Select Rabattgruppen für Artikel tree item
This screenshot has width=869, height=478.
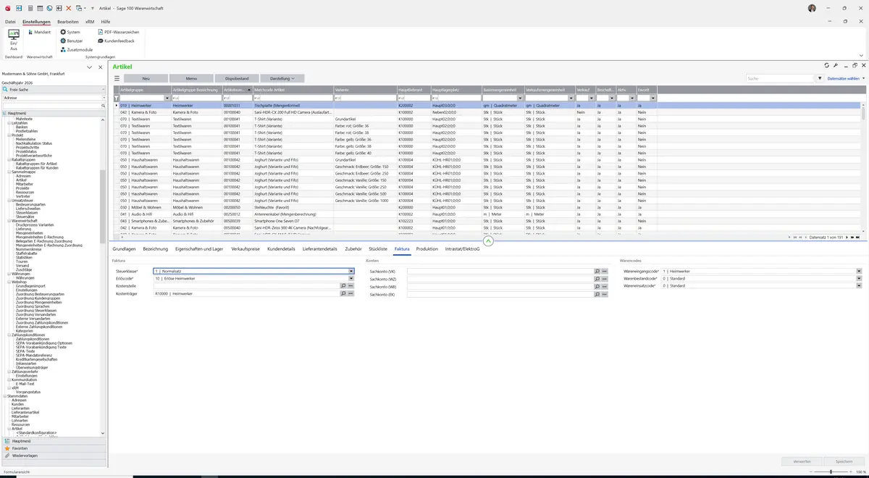(36, 164)
